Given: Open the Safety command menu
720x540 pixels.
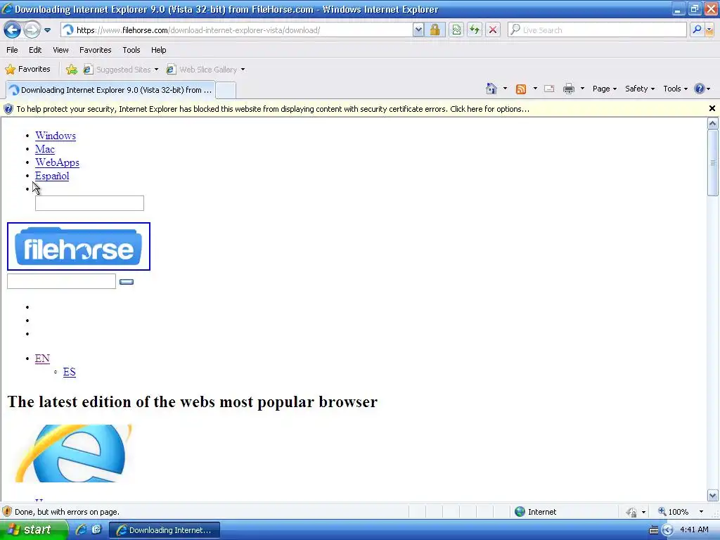Looking at the screenshot, I should click(x=639, y=89).
